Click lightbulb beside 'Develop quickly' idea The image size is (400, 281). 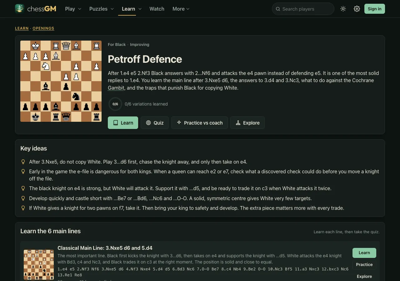click(23, 198)
